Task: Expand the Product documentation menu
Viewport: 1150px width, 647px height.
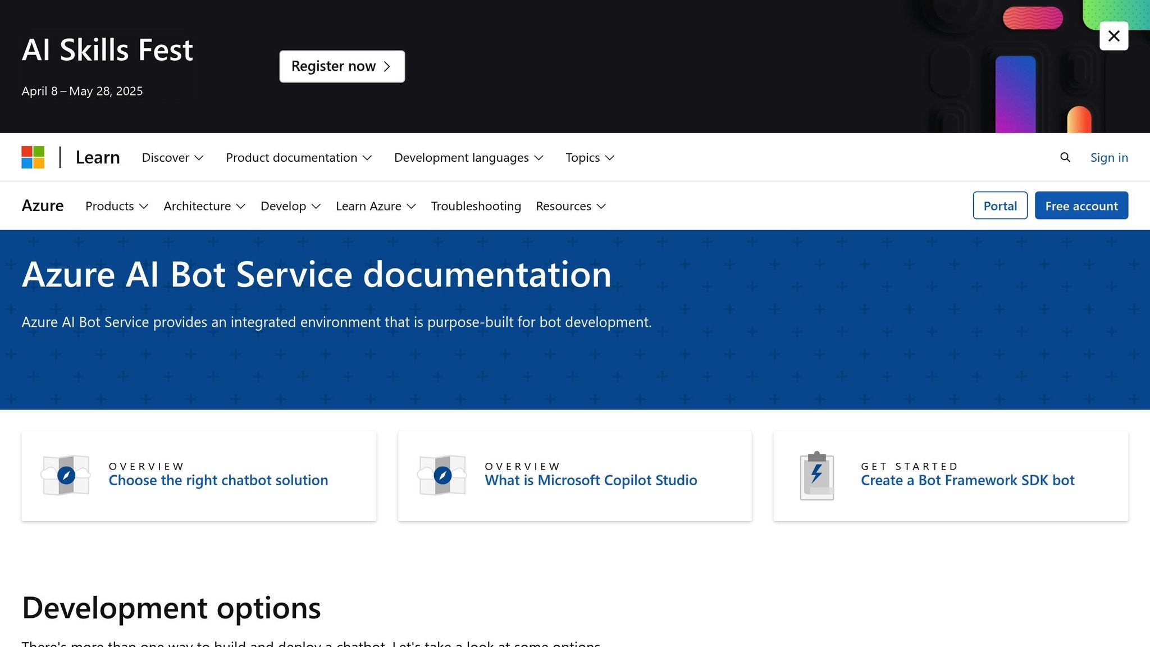Action: pos(299,158)
